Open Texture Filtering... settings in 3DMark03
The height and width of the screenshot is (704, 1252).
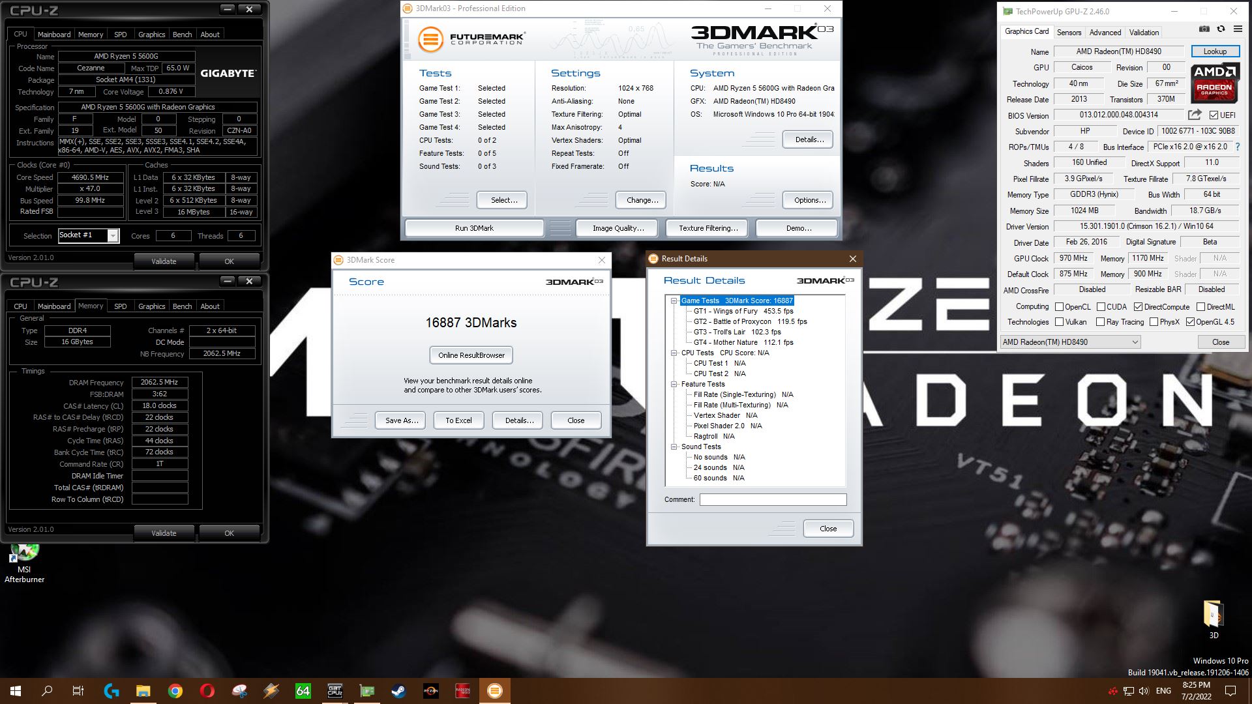pyautogui.click(x=708, y=228)
